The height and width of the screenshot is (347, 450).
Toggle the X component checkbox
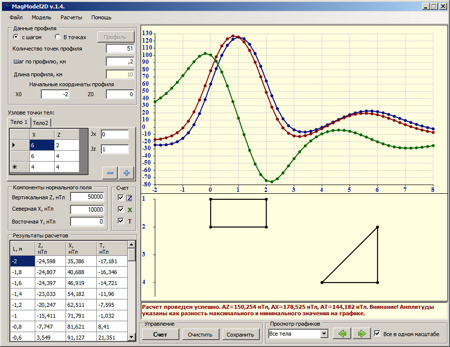(121, 209)
